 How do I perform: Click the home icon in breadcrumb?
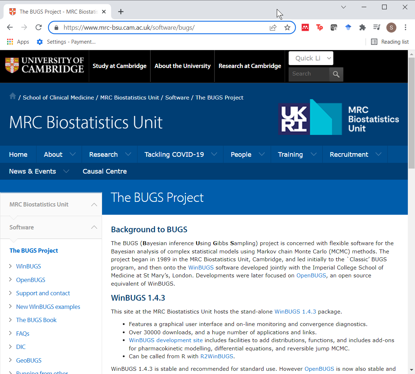(x=13, y=96)
